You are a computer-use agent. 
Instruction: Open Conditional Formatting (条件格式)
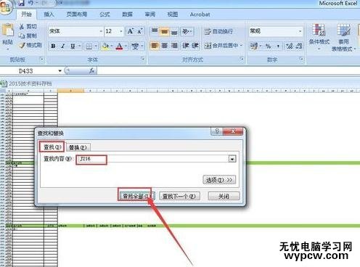319,36
